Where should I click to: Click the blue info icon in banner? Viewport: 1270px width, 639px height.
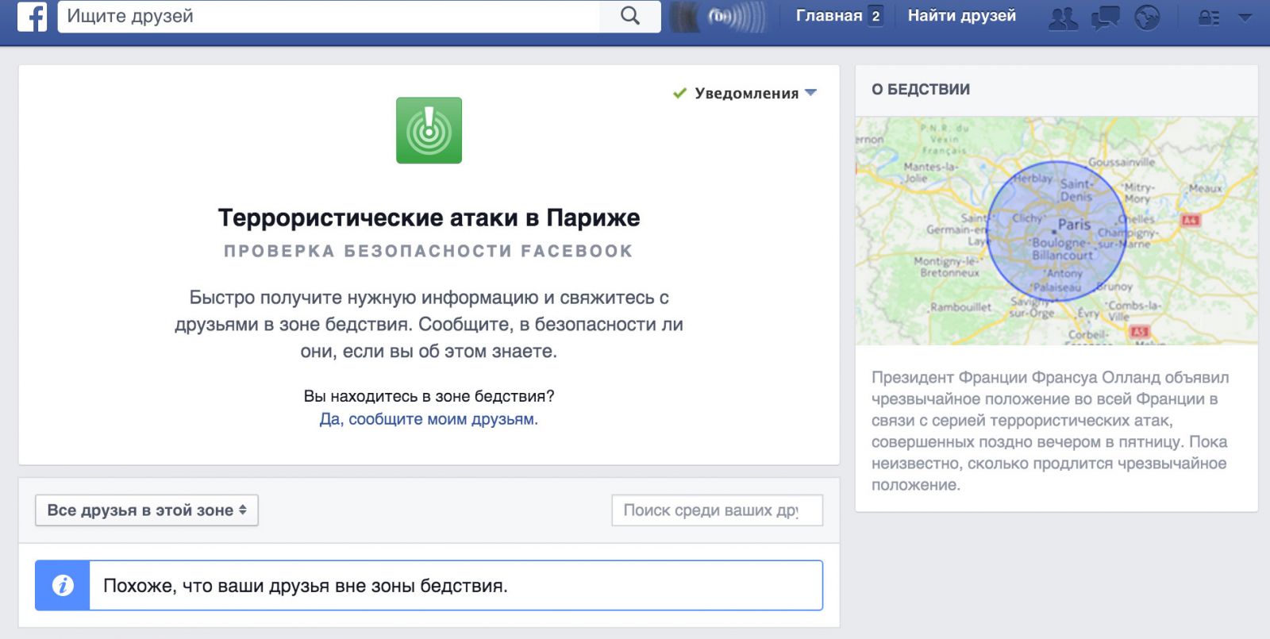(63, 586)
